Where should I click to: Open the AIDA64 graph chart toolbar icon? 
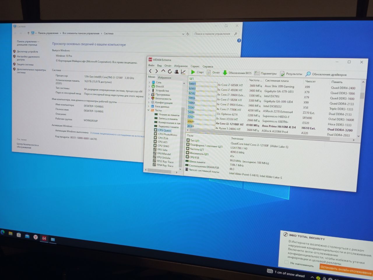coord(183,71)
